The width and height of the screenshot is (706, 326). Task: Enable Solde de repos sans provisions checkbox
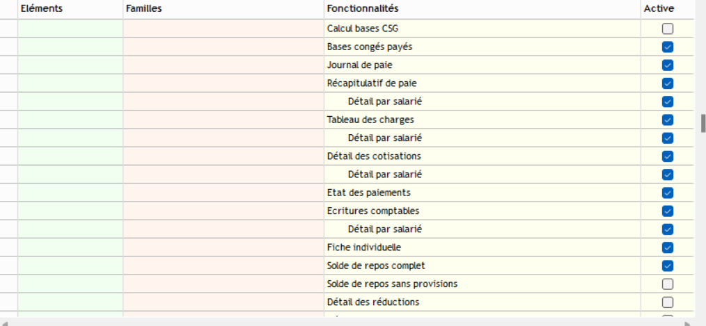668,284
